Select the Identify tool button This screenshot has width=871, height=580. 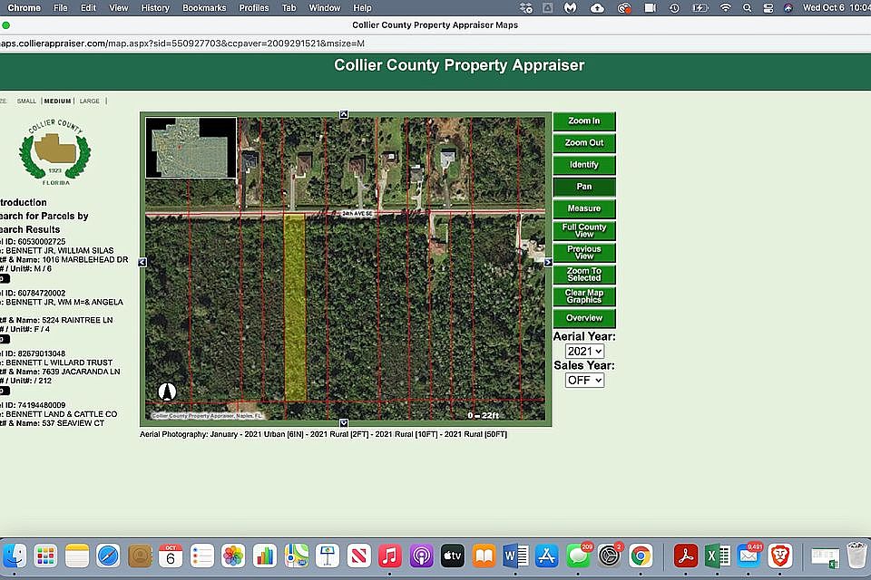583,165
